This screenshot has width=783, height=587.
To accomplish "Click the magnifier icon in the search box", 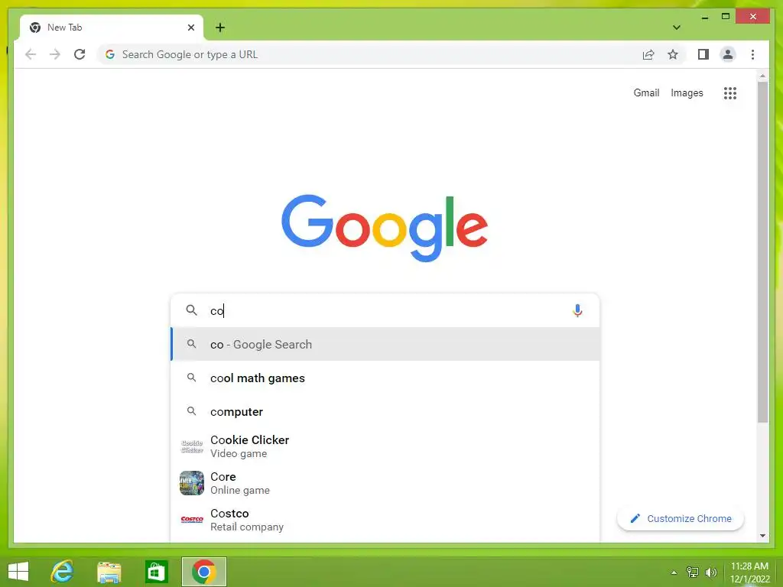I will (x=191, y=310).
